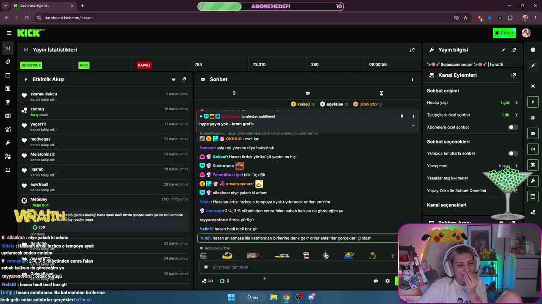Pop out the Etkinlik Akışı panel
This screenshot has width=542, height=304.
(x=184, y=79)
